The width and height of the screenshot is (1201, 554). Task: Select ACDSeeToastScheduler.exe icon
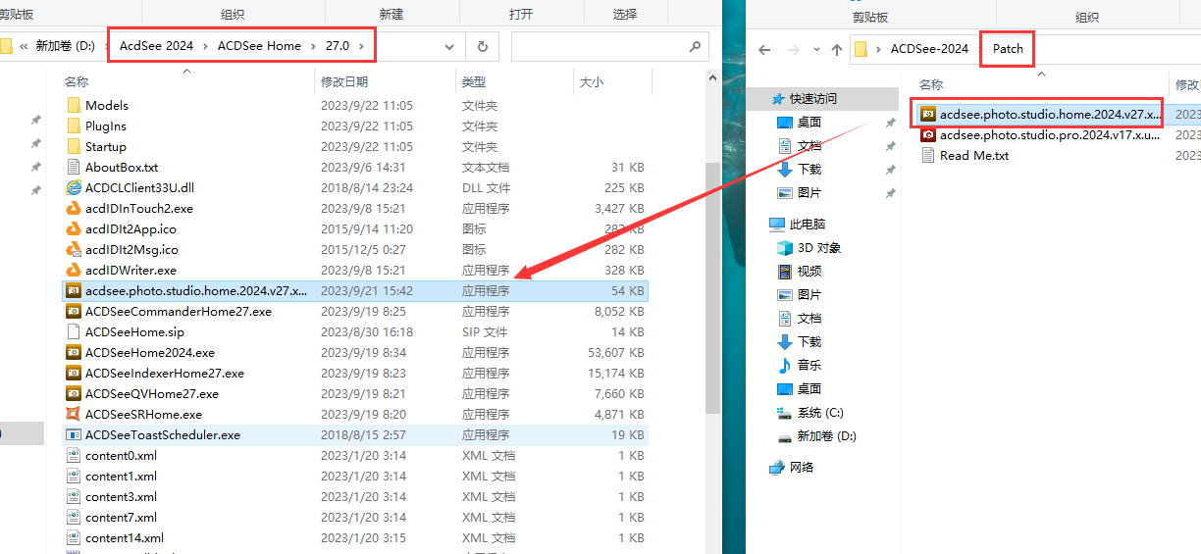click(x=74, y=434)
